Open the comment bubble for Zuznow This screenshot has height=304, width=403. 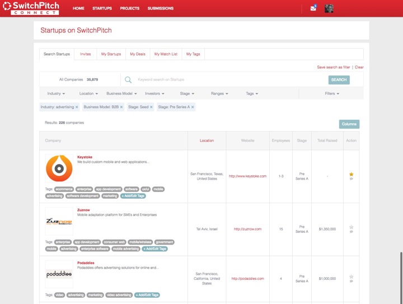pos(352,232)
